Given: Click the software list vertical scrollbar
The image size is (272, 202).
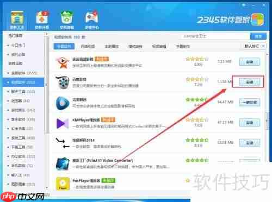Looking at the screenshot, I should tap(267, 121).
